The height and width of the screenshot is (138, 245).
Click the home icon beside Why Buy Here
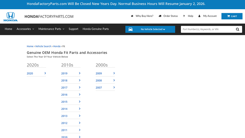click(x=132, y=16)
